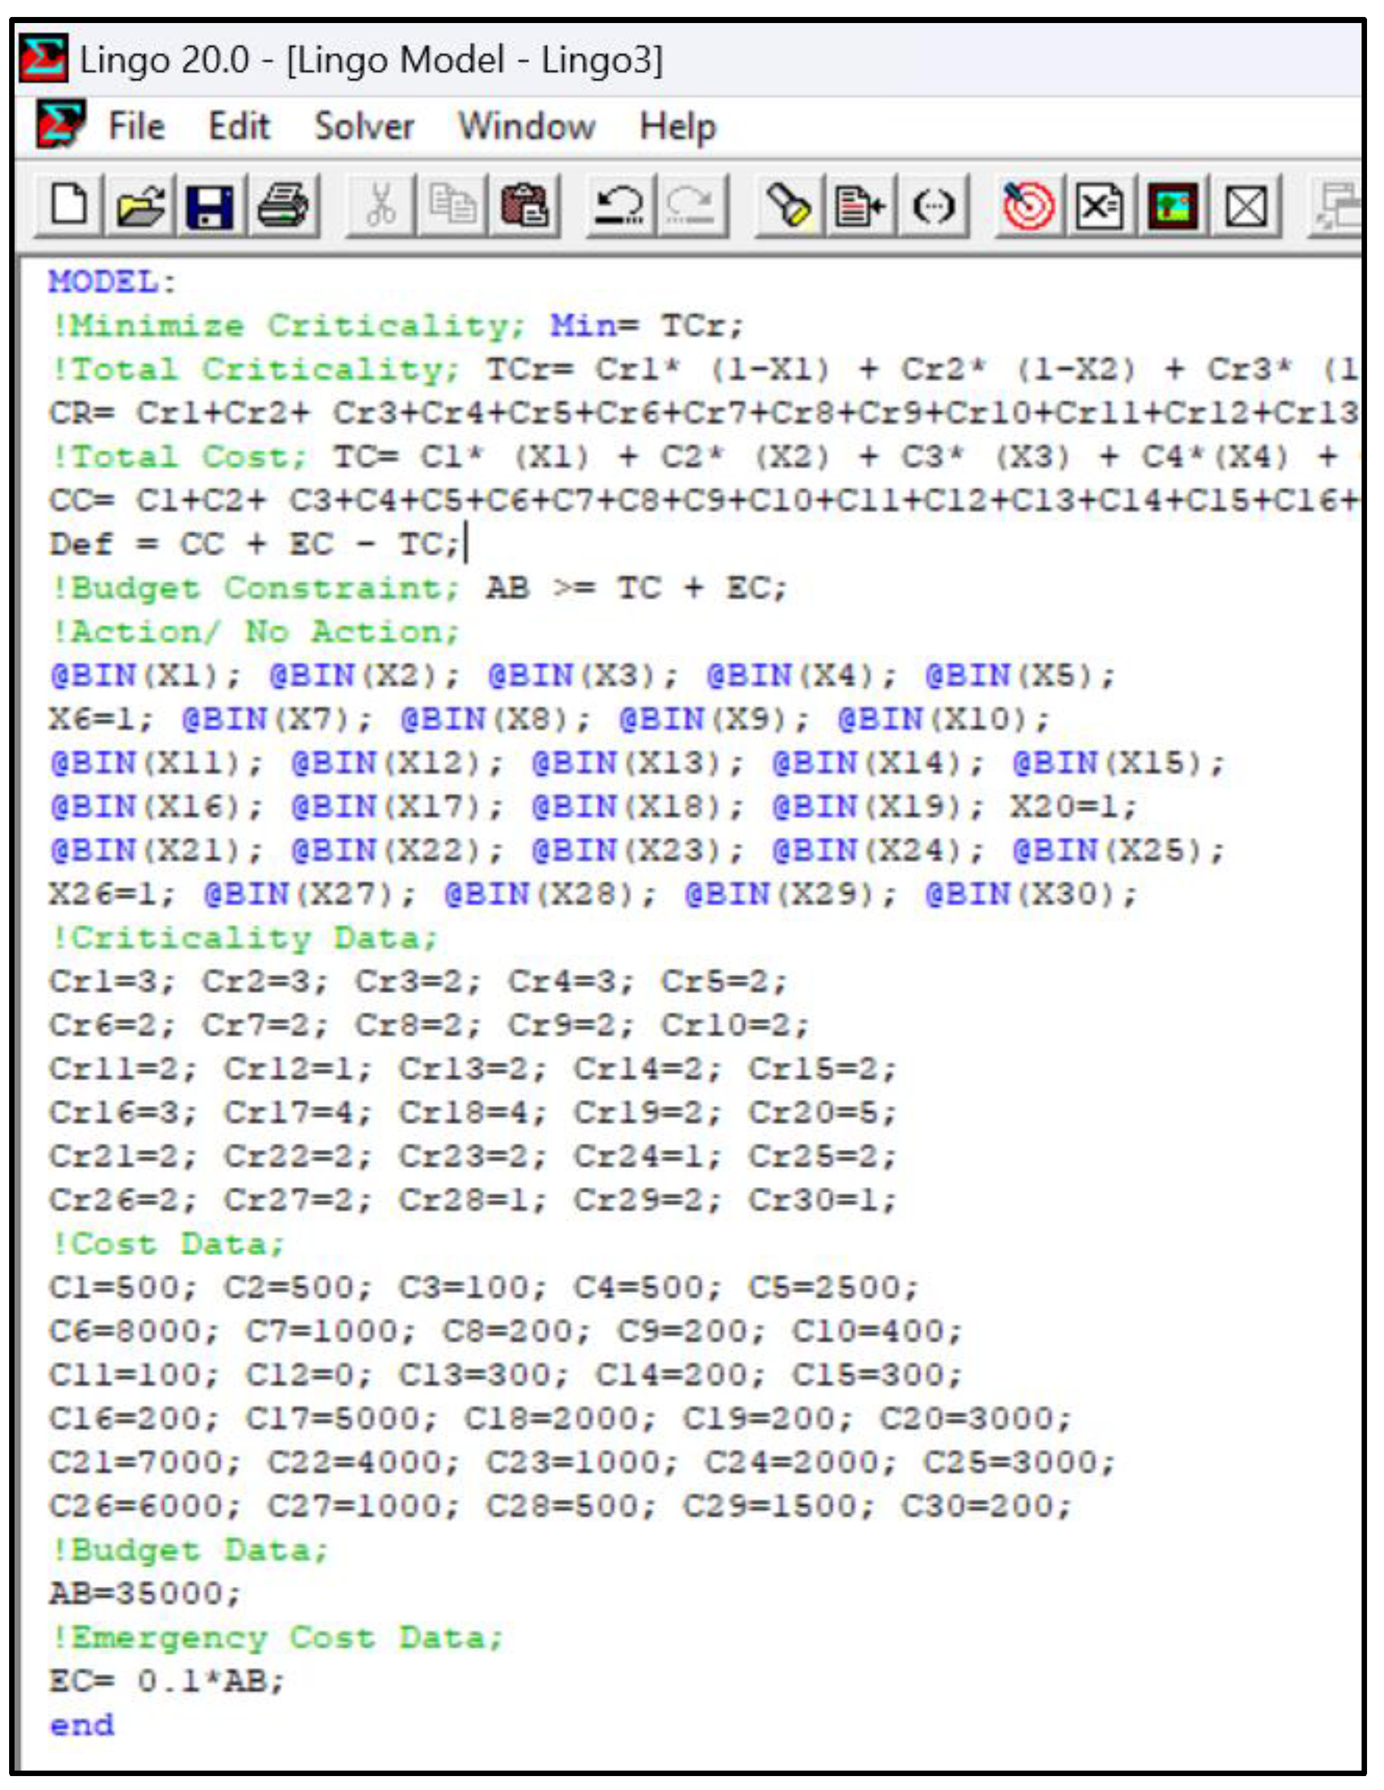Click the Picture matrix icon
Image resolution: width=1384 pixels, height=1790 pixels.
click(1172, 205)
